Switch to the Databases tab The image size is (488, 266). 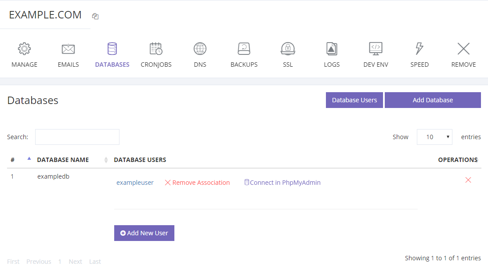(112, 54)
